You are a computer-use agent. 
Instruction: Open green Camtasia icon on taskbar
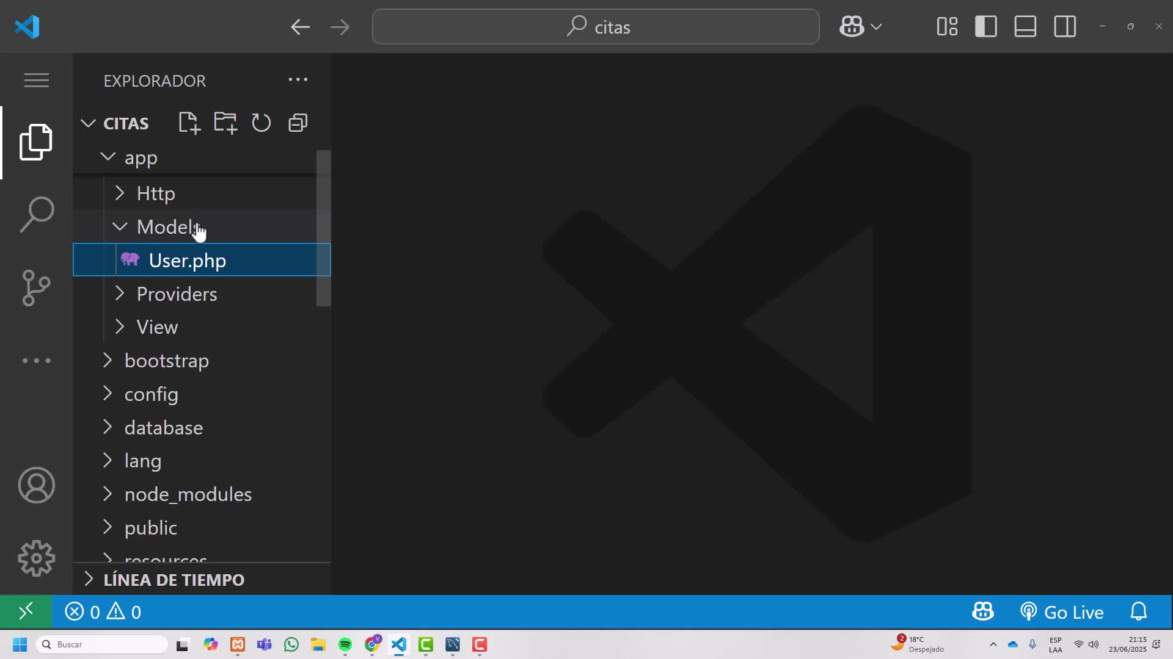pos(426,644)
